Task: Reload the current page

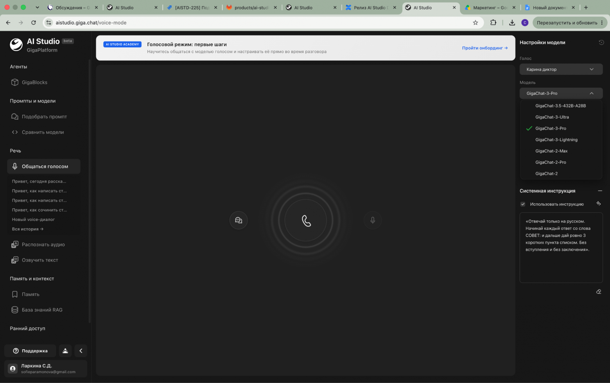Action: tap(34, 23)
